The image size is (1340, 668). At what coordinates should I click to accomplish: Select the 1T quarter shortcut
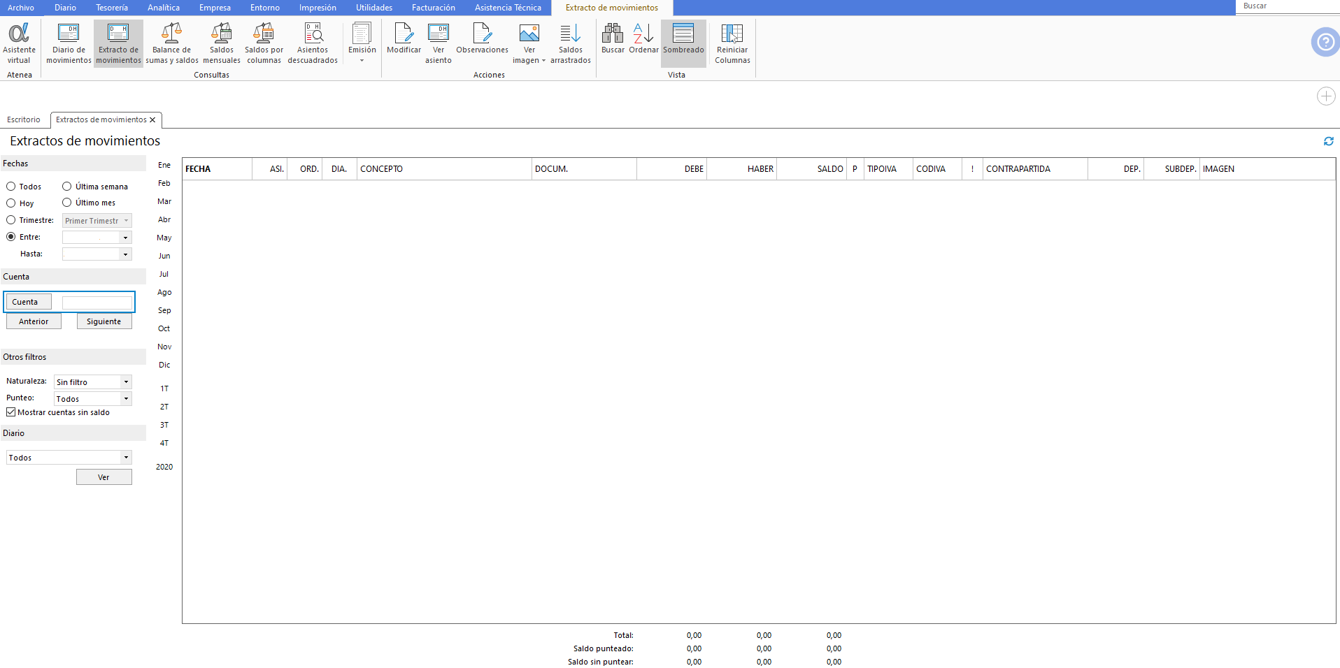tap(164, 389)
